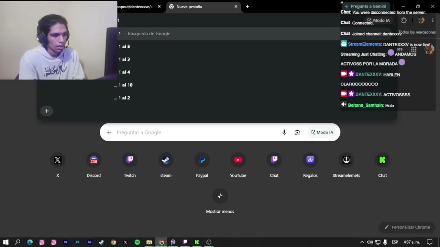The width and height of the screenshot is (440, 247).
Task: Open the Windows notification center
Action: pos(430,242)
